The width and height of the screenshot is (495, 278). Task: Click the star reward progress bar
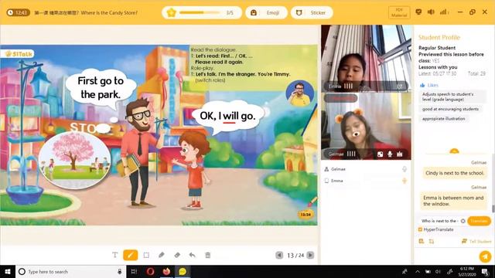[200, 12]
